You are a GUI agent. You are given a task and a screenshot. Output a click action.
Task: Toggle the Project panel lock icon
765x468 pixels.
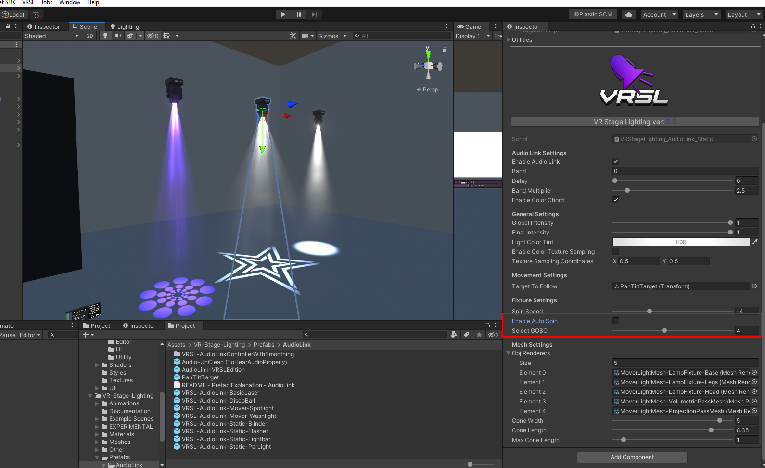488,325
